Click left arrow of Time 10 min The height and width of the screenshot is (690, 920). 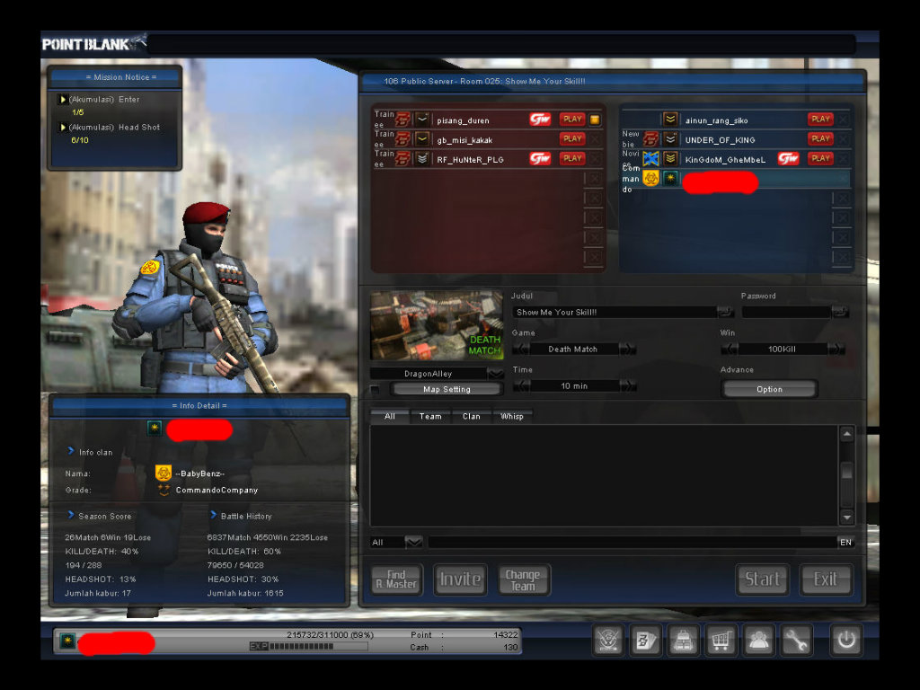tap(522, 386)
